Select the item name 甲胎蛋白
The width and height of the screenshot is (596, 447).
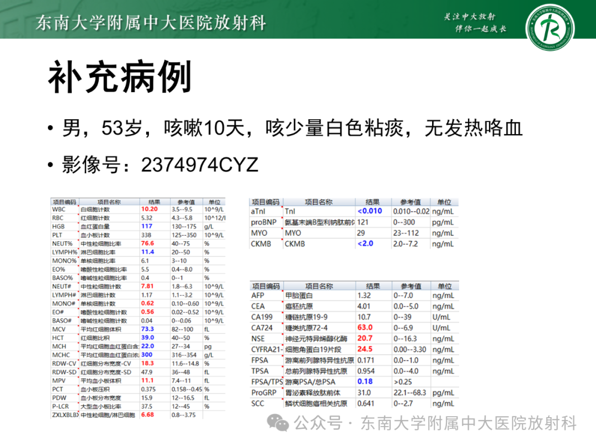[x=299, y=295]
